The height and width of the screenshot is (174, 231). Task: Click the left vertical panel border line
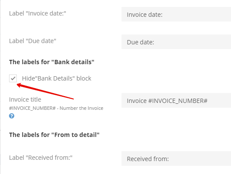pos(0,87)
